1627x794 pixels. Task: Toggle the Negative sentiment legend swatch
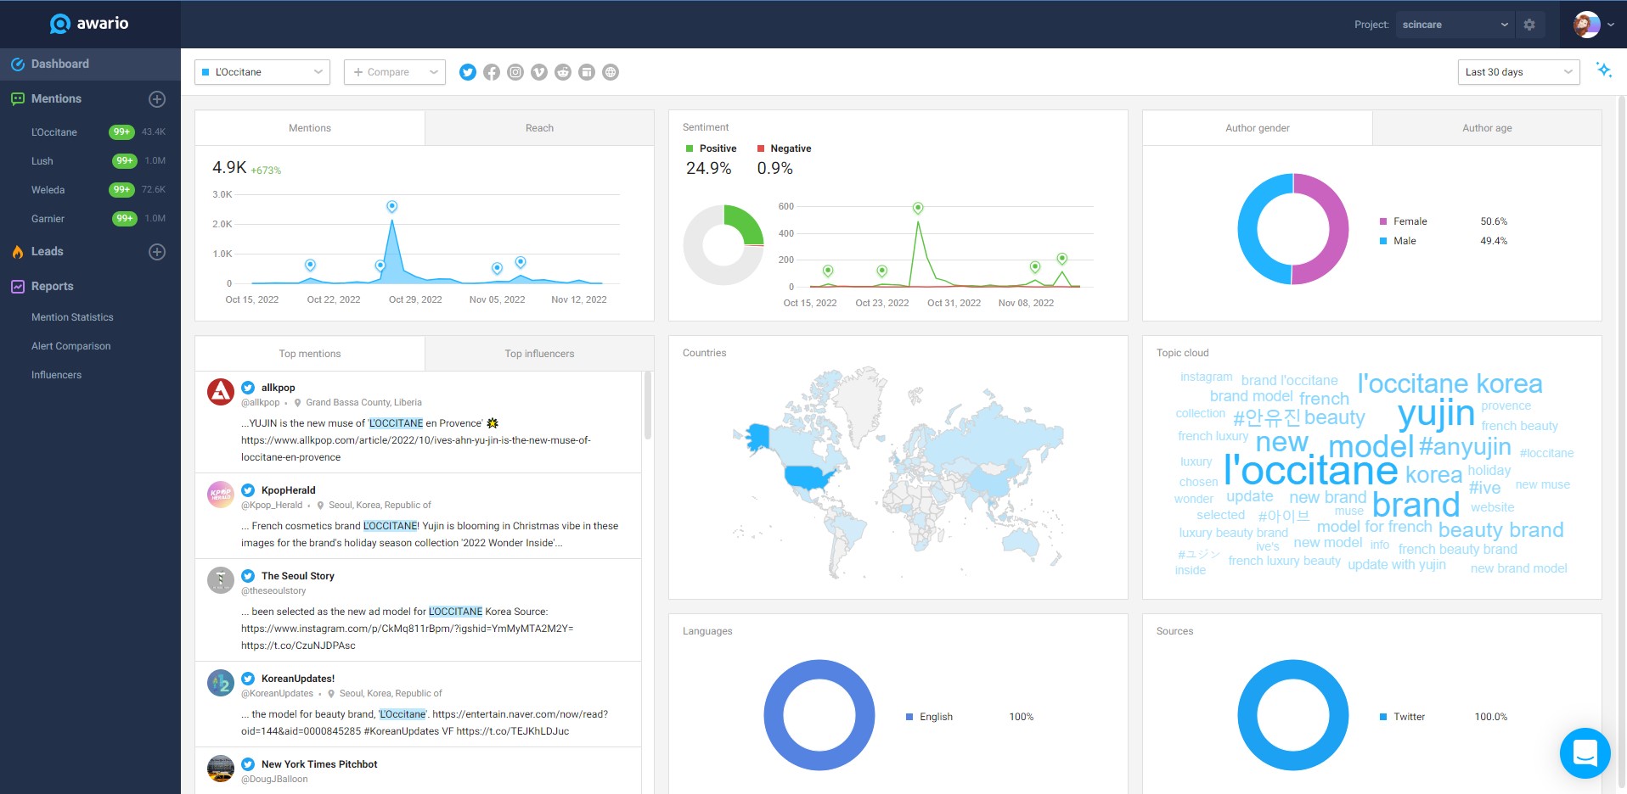(x=761, y=148)
